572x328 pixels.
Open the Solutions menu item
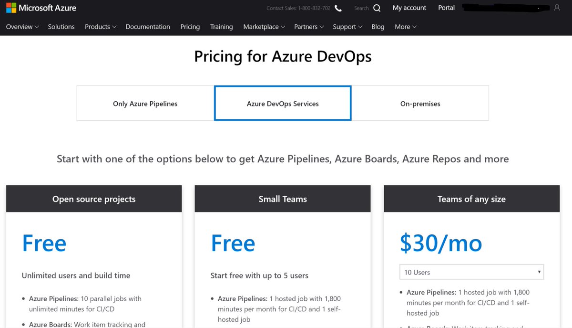point(61,27)
